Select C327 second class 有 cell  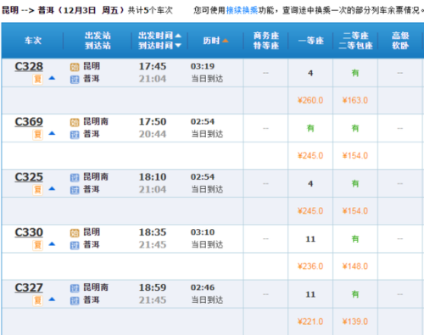(355, 294)
